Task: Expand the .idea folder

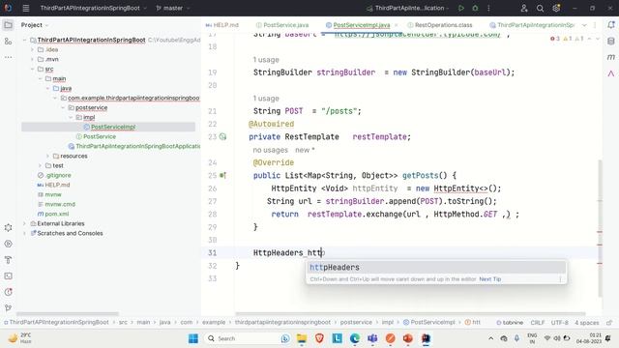Action: click(x=32, y=49)
